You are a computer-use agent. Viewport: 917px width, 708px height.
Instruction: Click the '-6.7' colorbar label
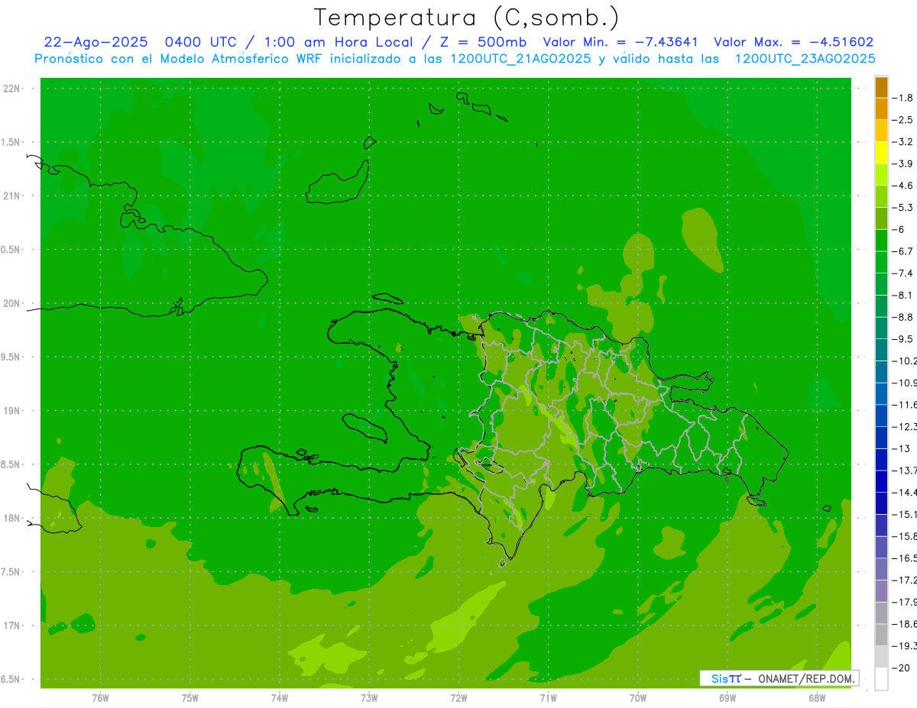[x=902, y=251]
